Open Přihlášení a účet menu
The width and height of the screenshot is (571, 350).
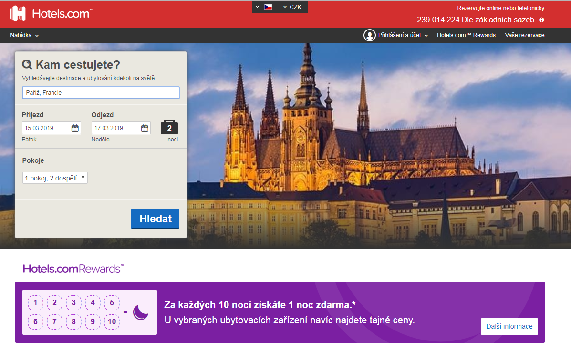click(403, 35)
